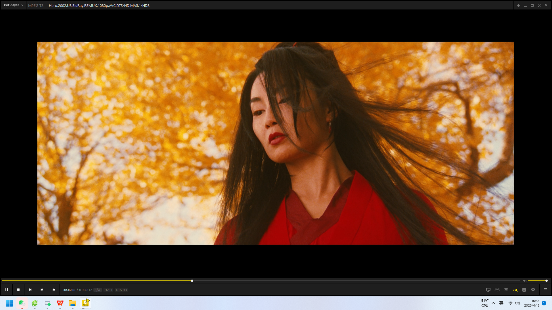Jump to the previous file
552x310 pixels.
pyautogui.click(x=30, y=290)
